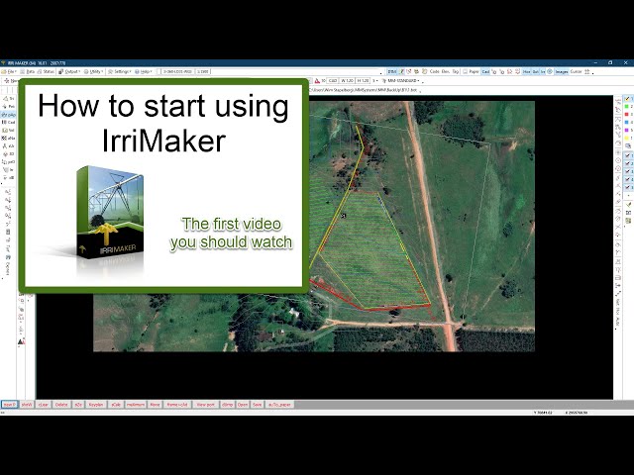The width and height of the screenshot is (634, 475).
Task: Click the cLear command button
Action: pyautogui.click(x=44, y=405)
